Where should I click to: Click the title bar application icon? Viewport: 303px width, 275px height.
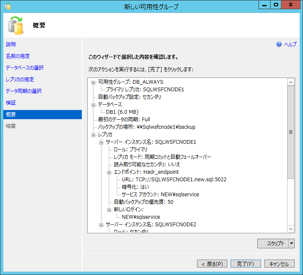pos(7,7)
